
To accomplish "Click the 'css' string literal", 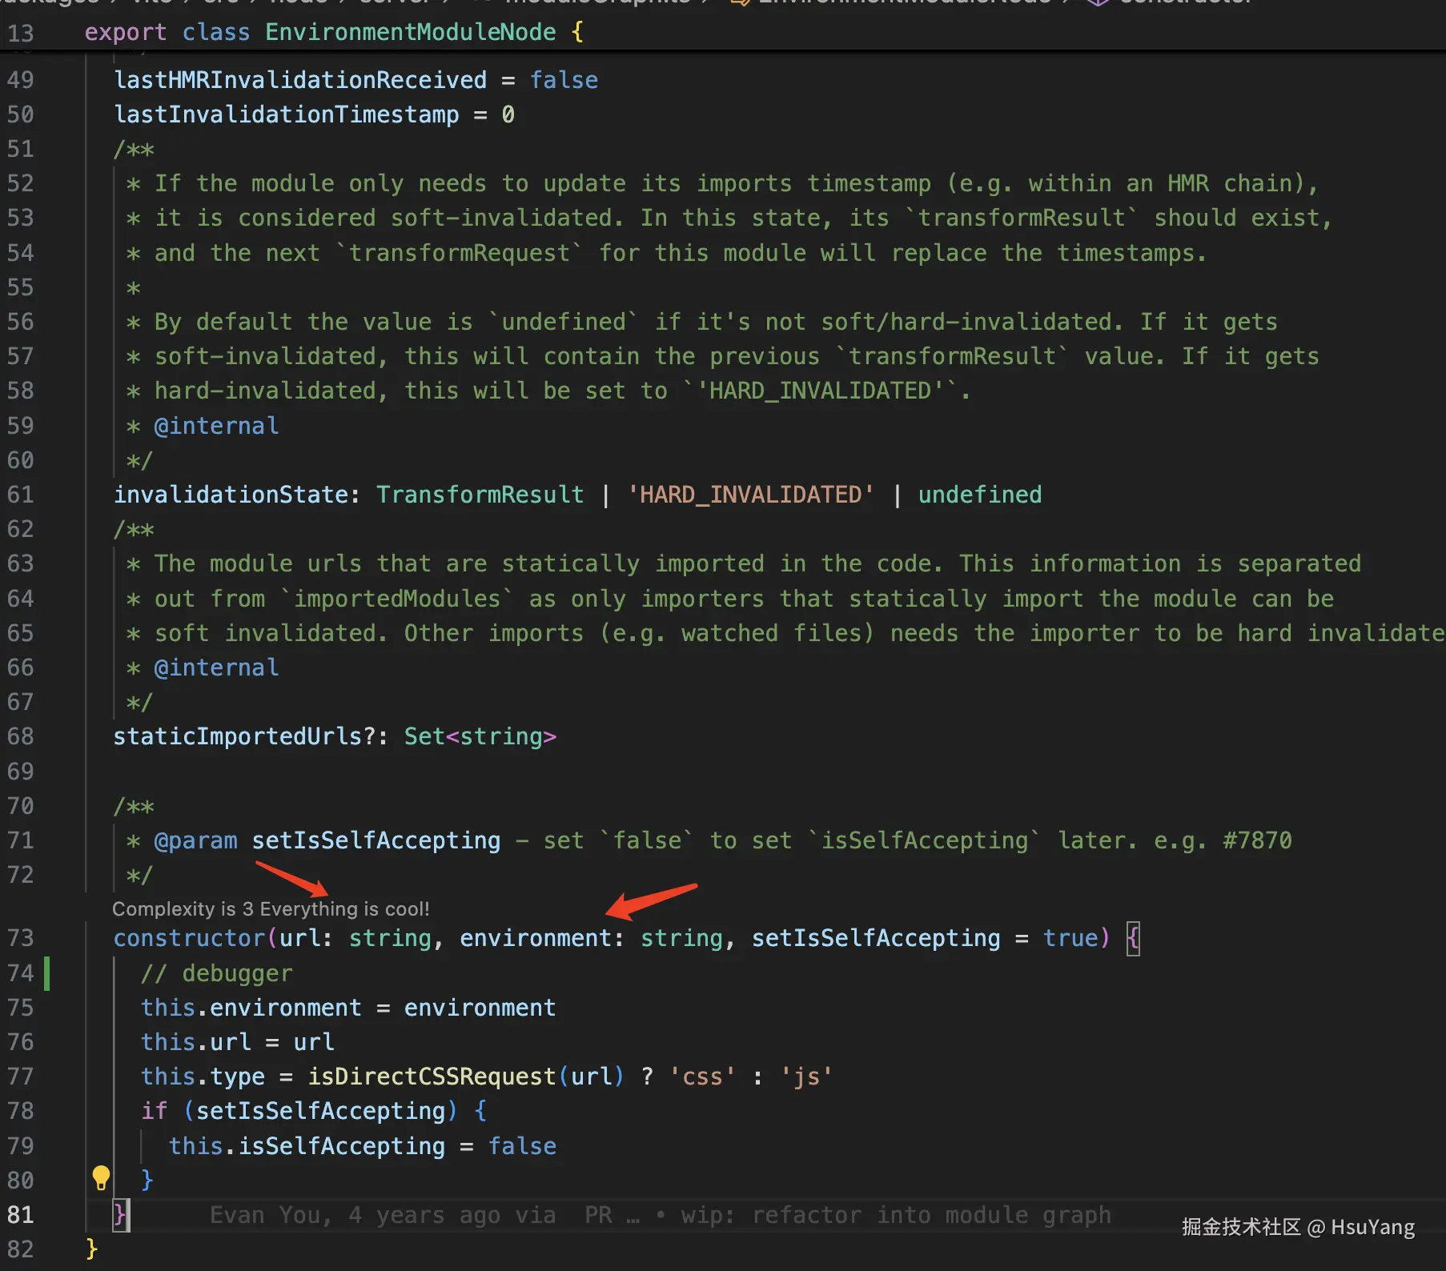I will coord(702,1077).
